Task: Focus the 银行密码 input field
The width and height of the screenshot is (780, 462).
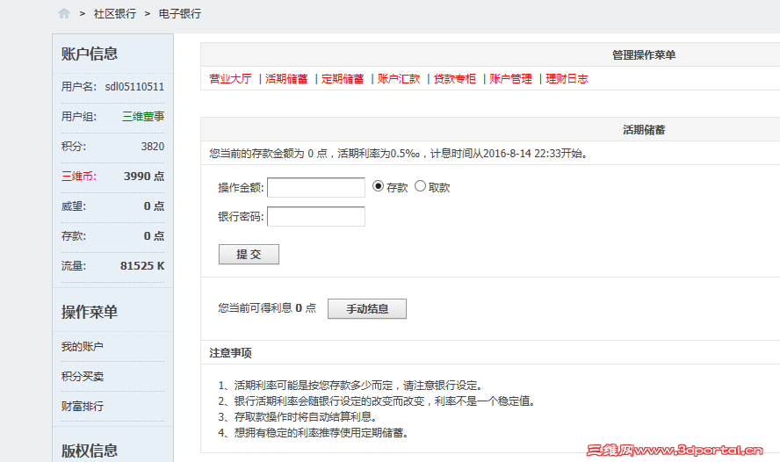Action: pos(316,216)
